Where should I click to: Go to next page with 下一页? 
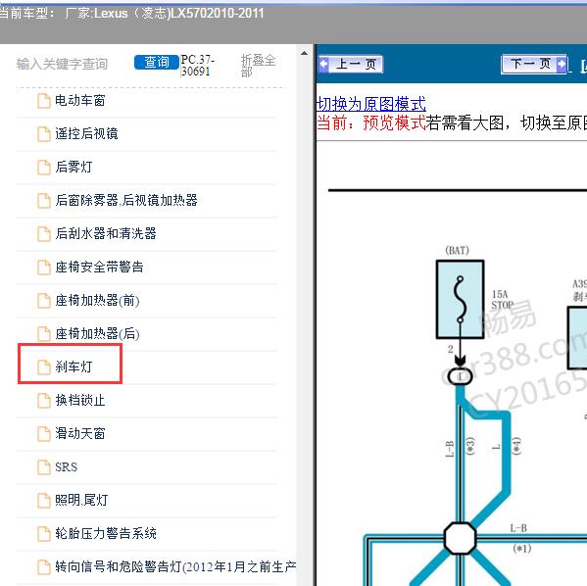(x=535, y=64)
